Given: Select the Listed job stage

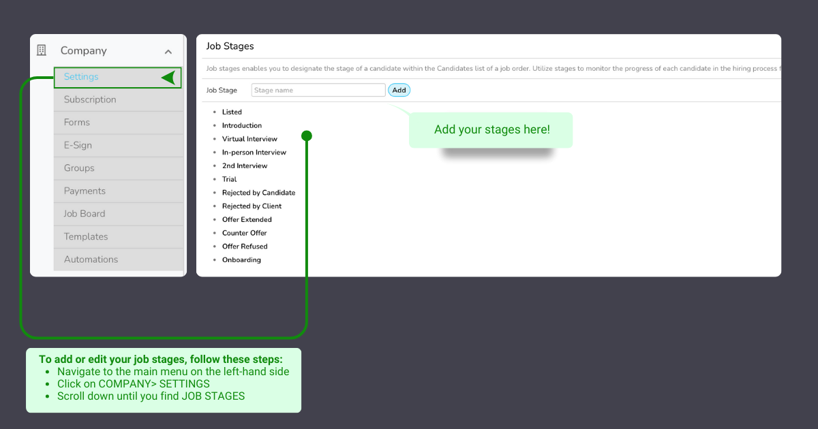Looking at the screenshot, I should [232, 112].
